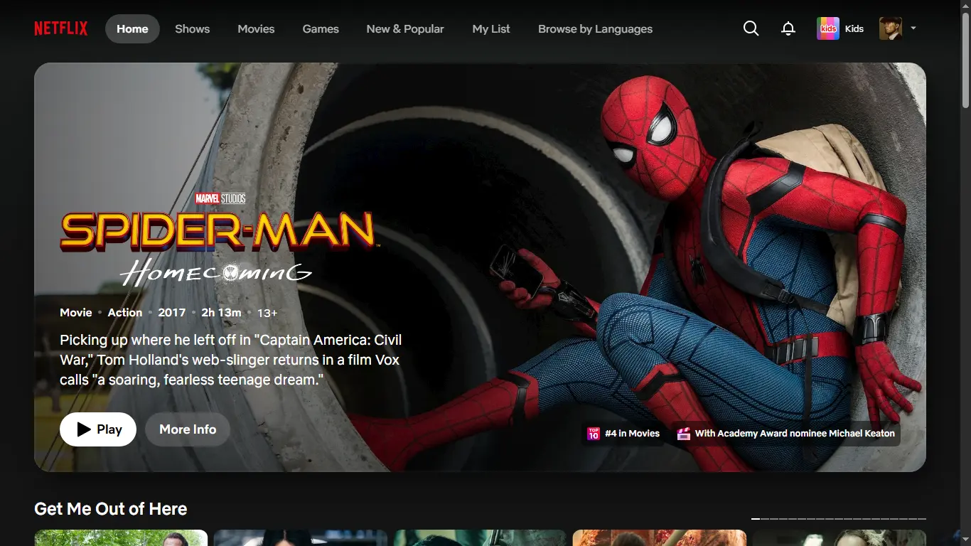Click the profile avatar picture

tap(891, 28)
